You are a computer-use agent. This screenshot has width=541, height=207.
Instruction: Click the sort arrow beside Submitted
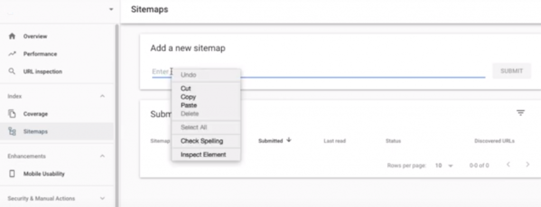(x=289, y=140)
